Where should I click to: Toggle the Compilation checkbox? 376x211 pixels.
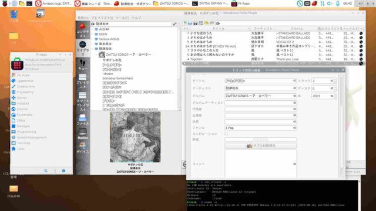click(x=226, y=134)
